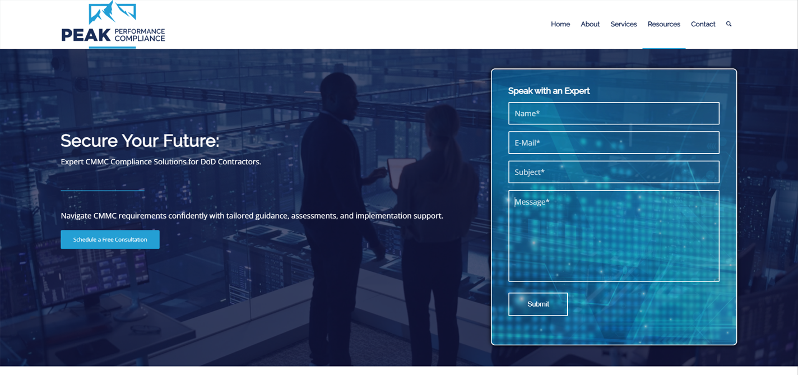Viewport: 798px width, 375px height.
Task: Open search with the magnifier icon
Action: (x=729, y=24)
